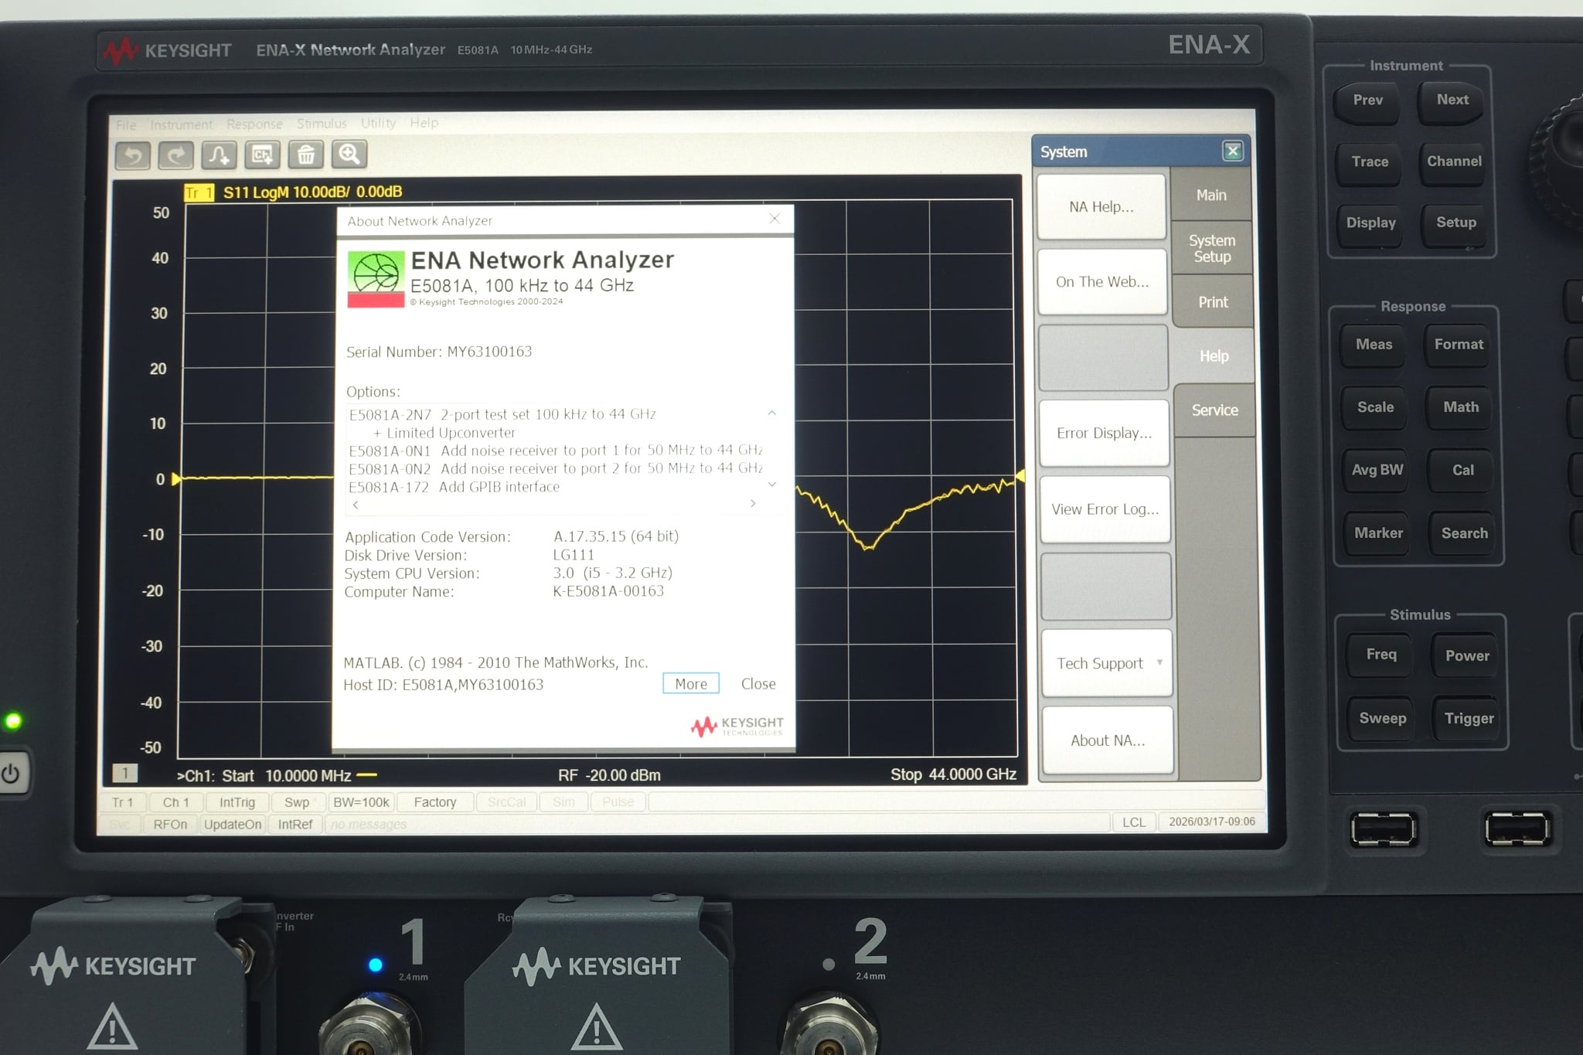The image size is (1583, 1055).
Task: Click the add channel toolbar icon
Action: [263, 155]
